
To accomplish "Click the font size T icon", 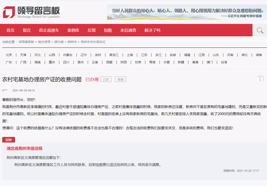I will pyautogui.click(x=261, y=79).
